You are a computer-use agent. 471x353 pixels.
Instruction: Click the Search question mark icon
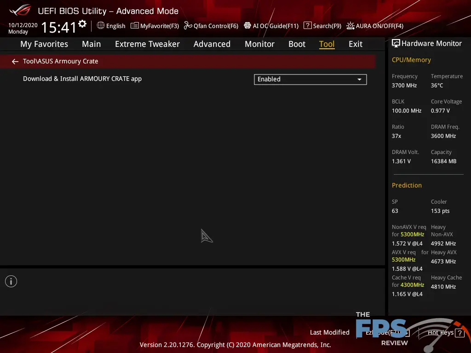[307, 26]
